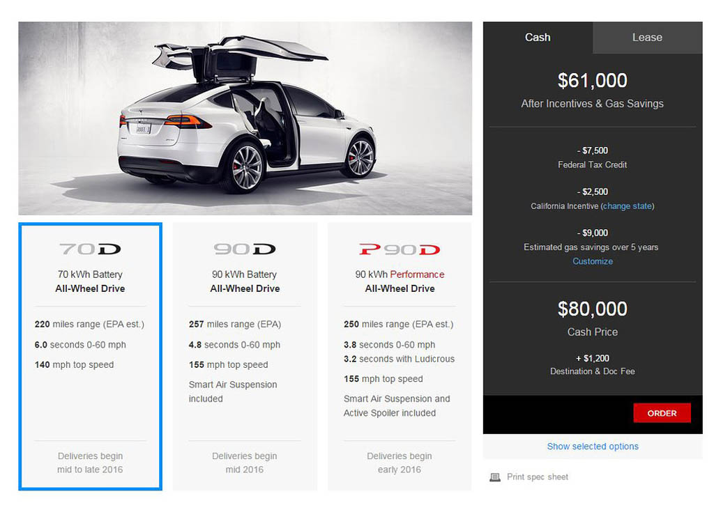Switch to the Lease tab
714x519 pixels.
point(647,38)
